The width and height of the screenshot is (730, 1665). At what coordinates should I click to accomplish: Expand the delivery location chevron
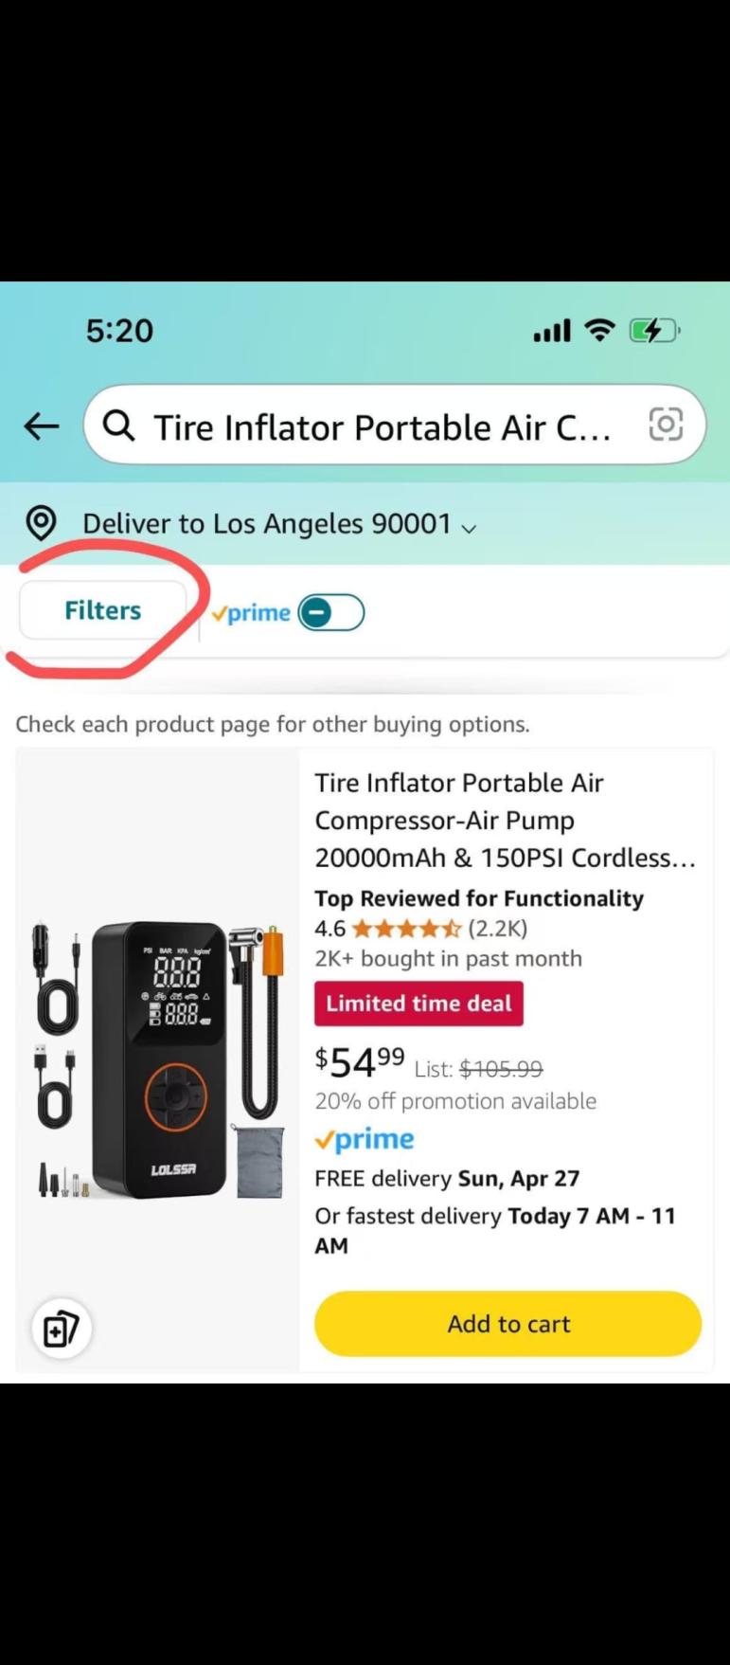click(469, 528)
